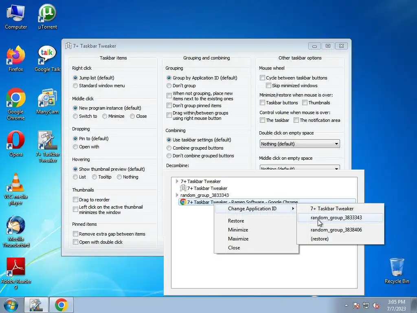The height and width of the screenshot is (313, 417).
Task: Open the µTorrent desktop shortcut
Action: (47, 17)
